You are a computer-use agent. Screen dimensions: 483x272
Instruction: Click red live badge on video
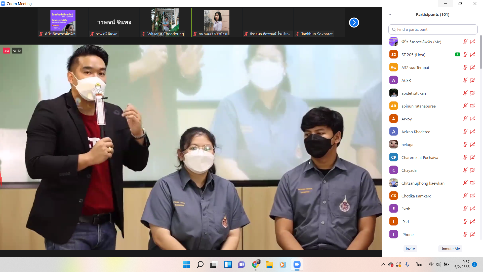click(7, 51)
